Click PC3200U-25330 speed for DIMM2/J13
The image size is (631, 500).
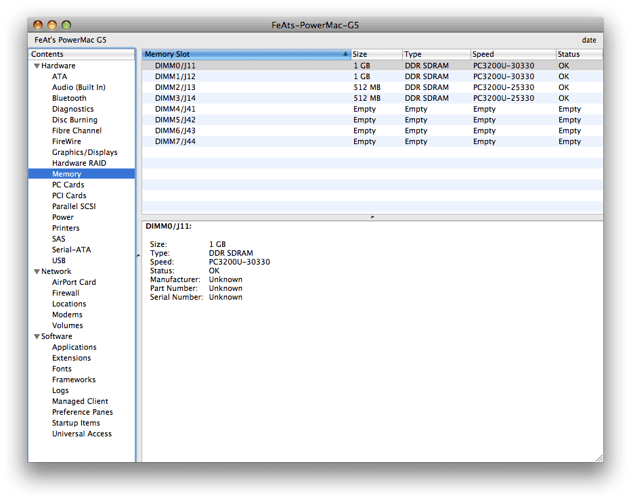pos(504,87)
